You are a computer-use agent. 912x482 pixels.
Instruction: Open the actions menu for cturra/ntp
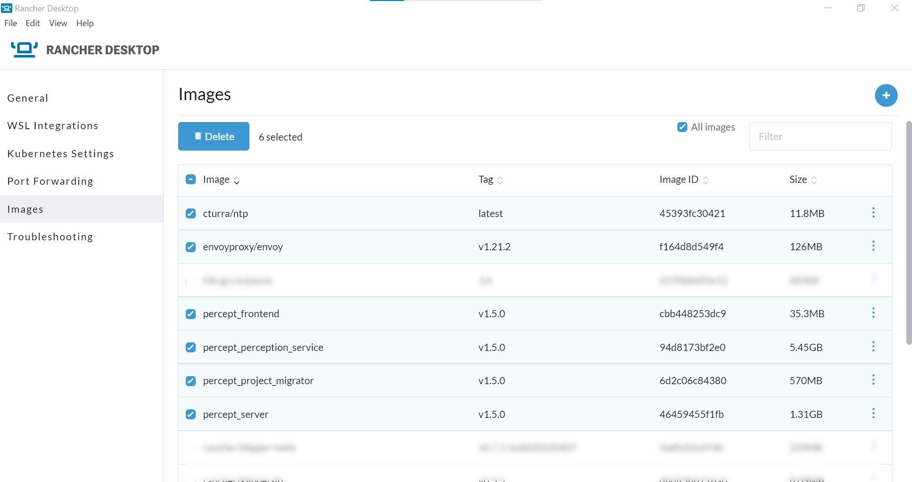pos(873,213)
